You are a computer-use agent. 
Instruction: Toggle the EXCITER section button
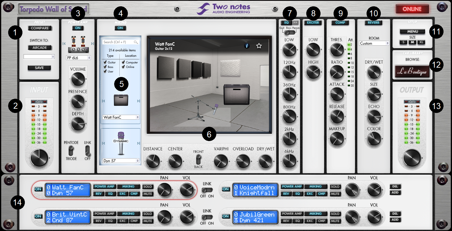point(313,22)
